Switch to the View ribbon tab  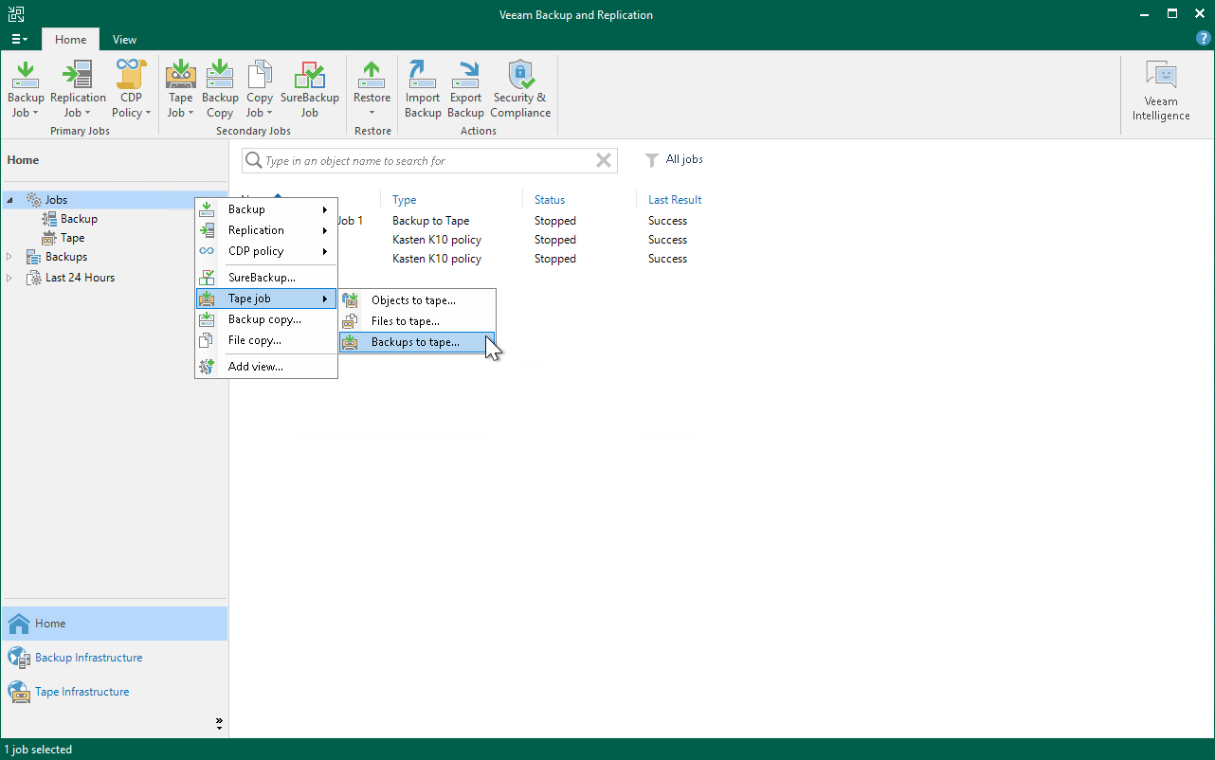click(124, 40)
